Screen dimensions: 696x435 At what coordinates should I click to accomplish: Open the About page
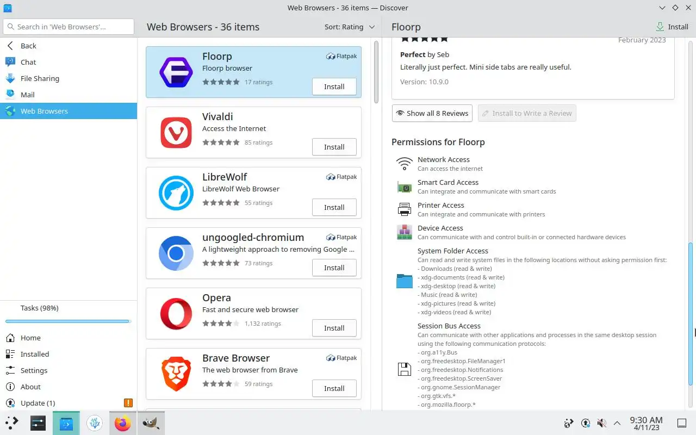point(69,387)
